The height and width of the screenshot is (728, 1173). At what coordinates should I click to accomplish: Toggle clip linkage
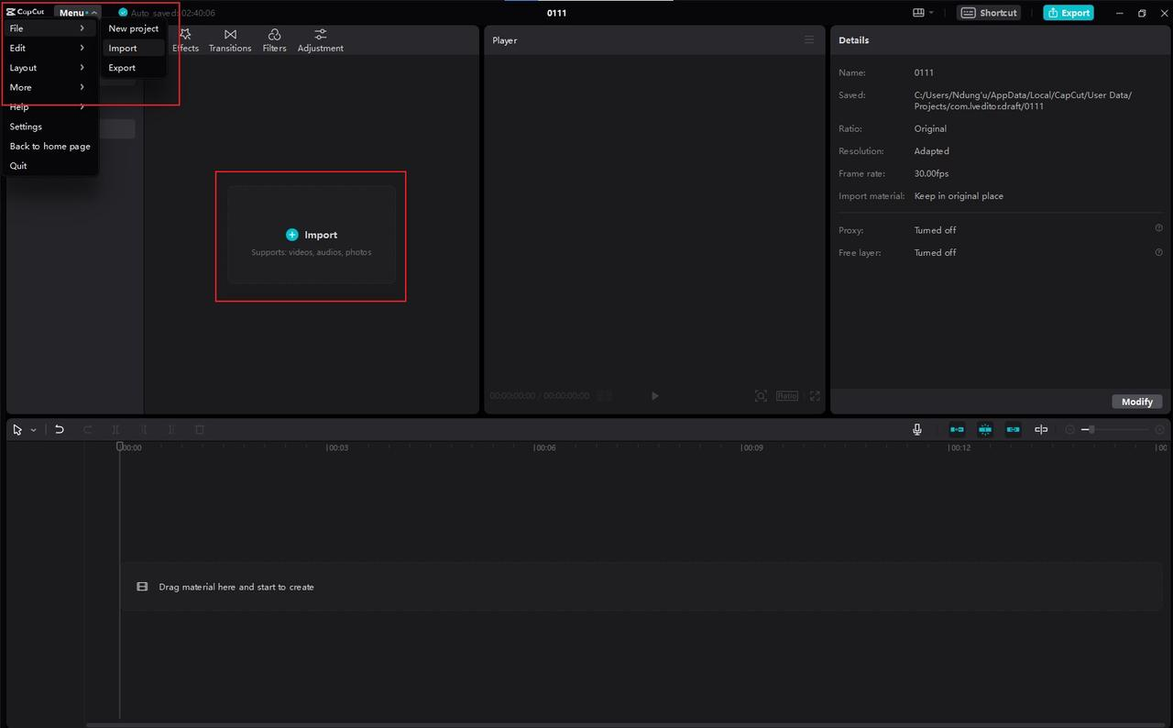point(1013,429)
